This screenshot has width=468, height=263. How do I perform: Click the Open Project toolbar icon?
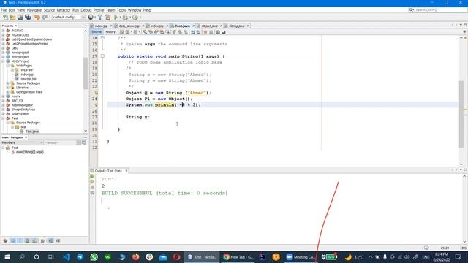pos(20,18)
